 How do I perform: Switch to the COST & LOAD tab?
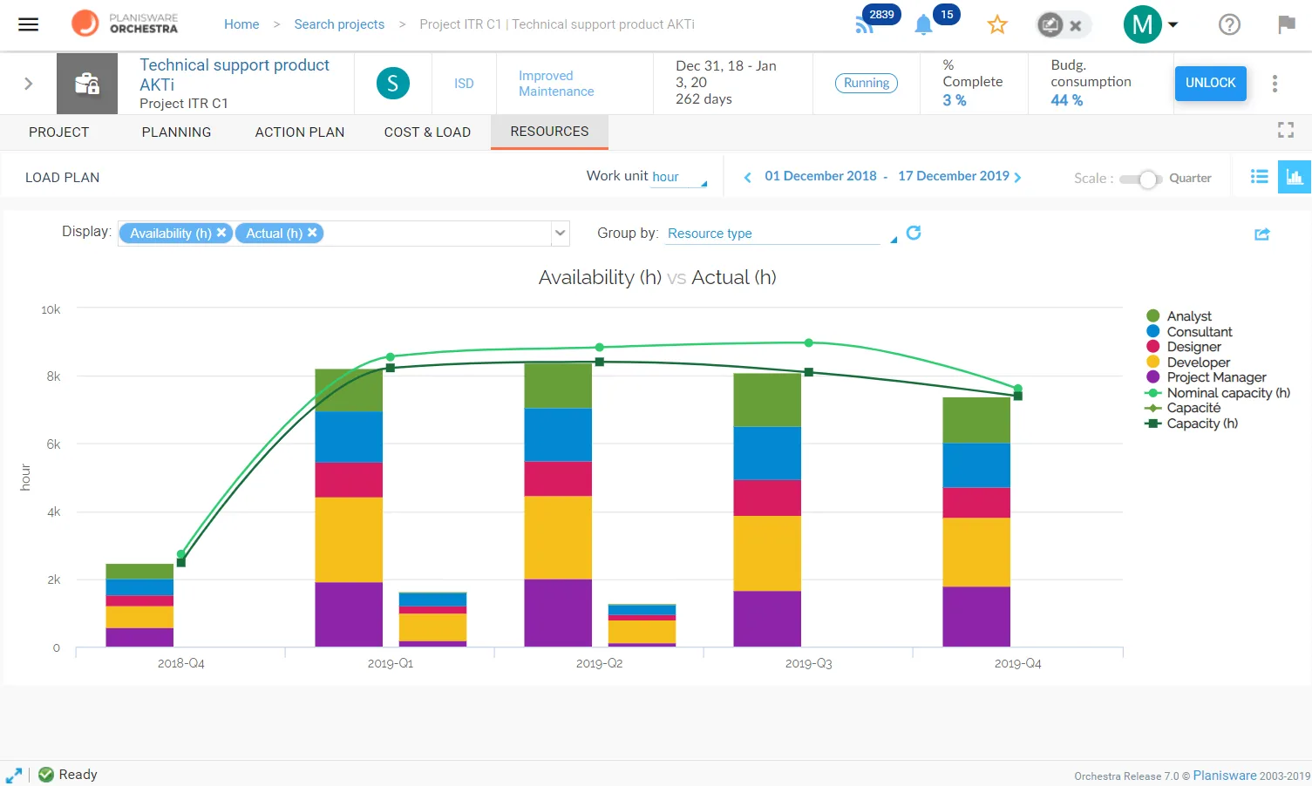[x=427, y=132]
